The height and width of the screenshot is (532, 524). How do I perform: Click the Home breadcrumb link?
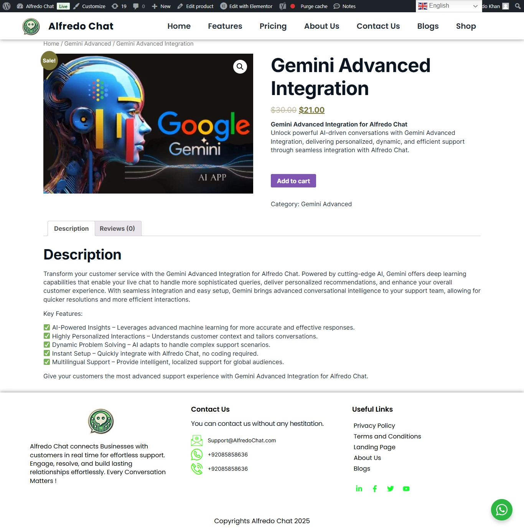[51, 44]
